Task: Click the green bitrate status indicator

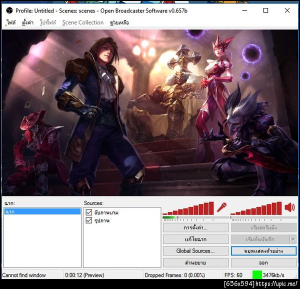Action: pos(257,275)
